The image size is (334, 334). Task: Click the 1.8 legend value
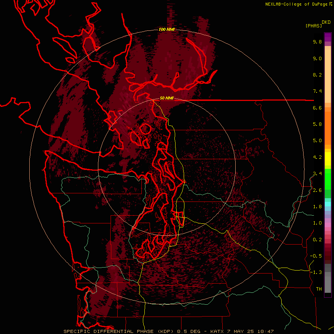pos(317,207)
